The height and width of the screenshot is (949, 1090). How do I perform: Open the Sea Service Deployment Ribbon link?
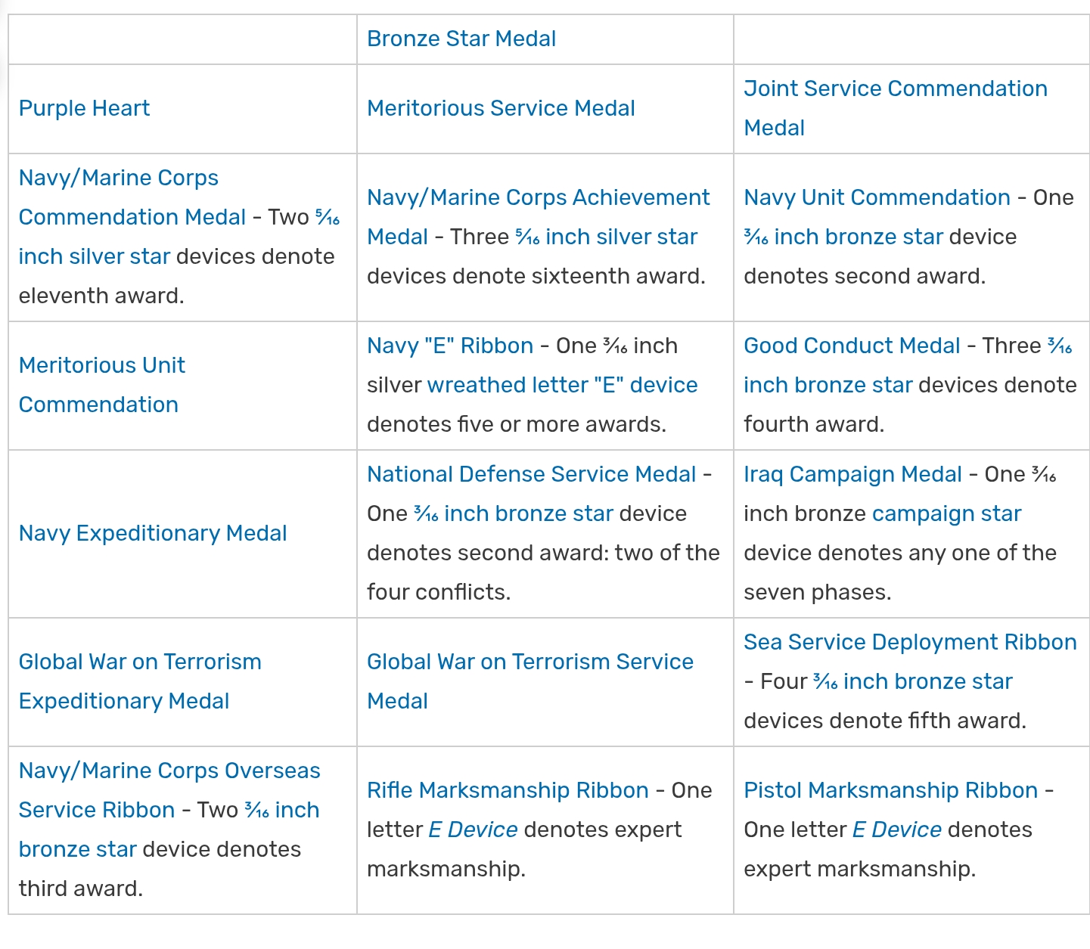(x=909, y=642)
